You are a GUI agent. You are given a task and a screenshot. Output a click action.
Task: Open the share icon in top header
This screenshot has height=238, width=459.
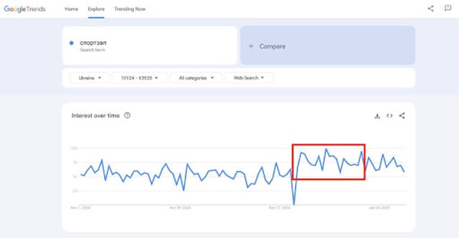point(431,8)
